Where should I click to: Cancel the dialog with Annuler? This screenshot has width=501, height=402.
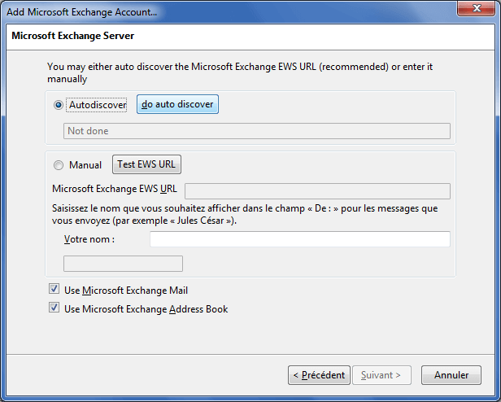click(x=451, y=375)
